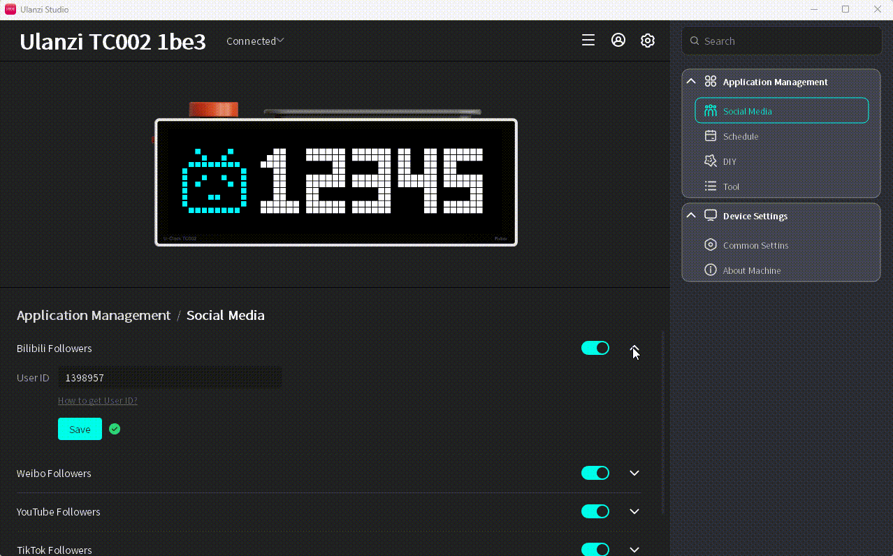This screenshot has width=893, height=556.
Task: Click the Weibo Followers label
Action: (x=54, y=473)
